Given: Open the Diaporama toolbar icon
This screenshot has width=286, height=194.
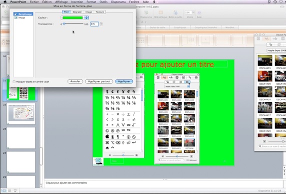Looking at the screenshot, I should tap(146, 13).
